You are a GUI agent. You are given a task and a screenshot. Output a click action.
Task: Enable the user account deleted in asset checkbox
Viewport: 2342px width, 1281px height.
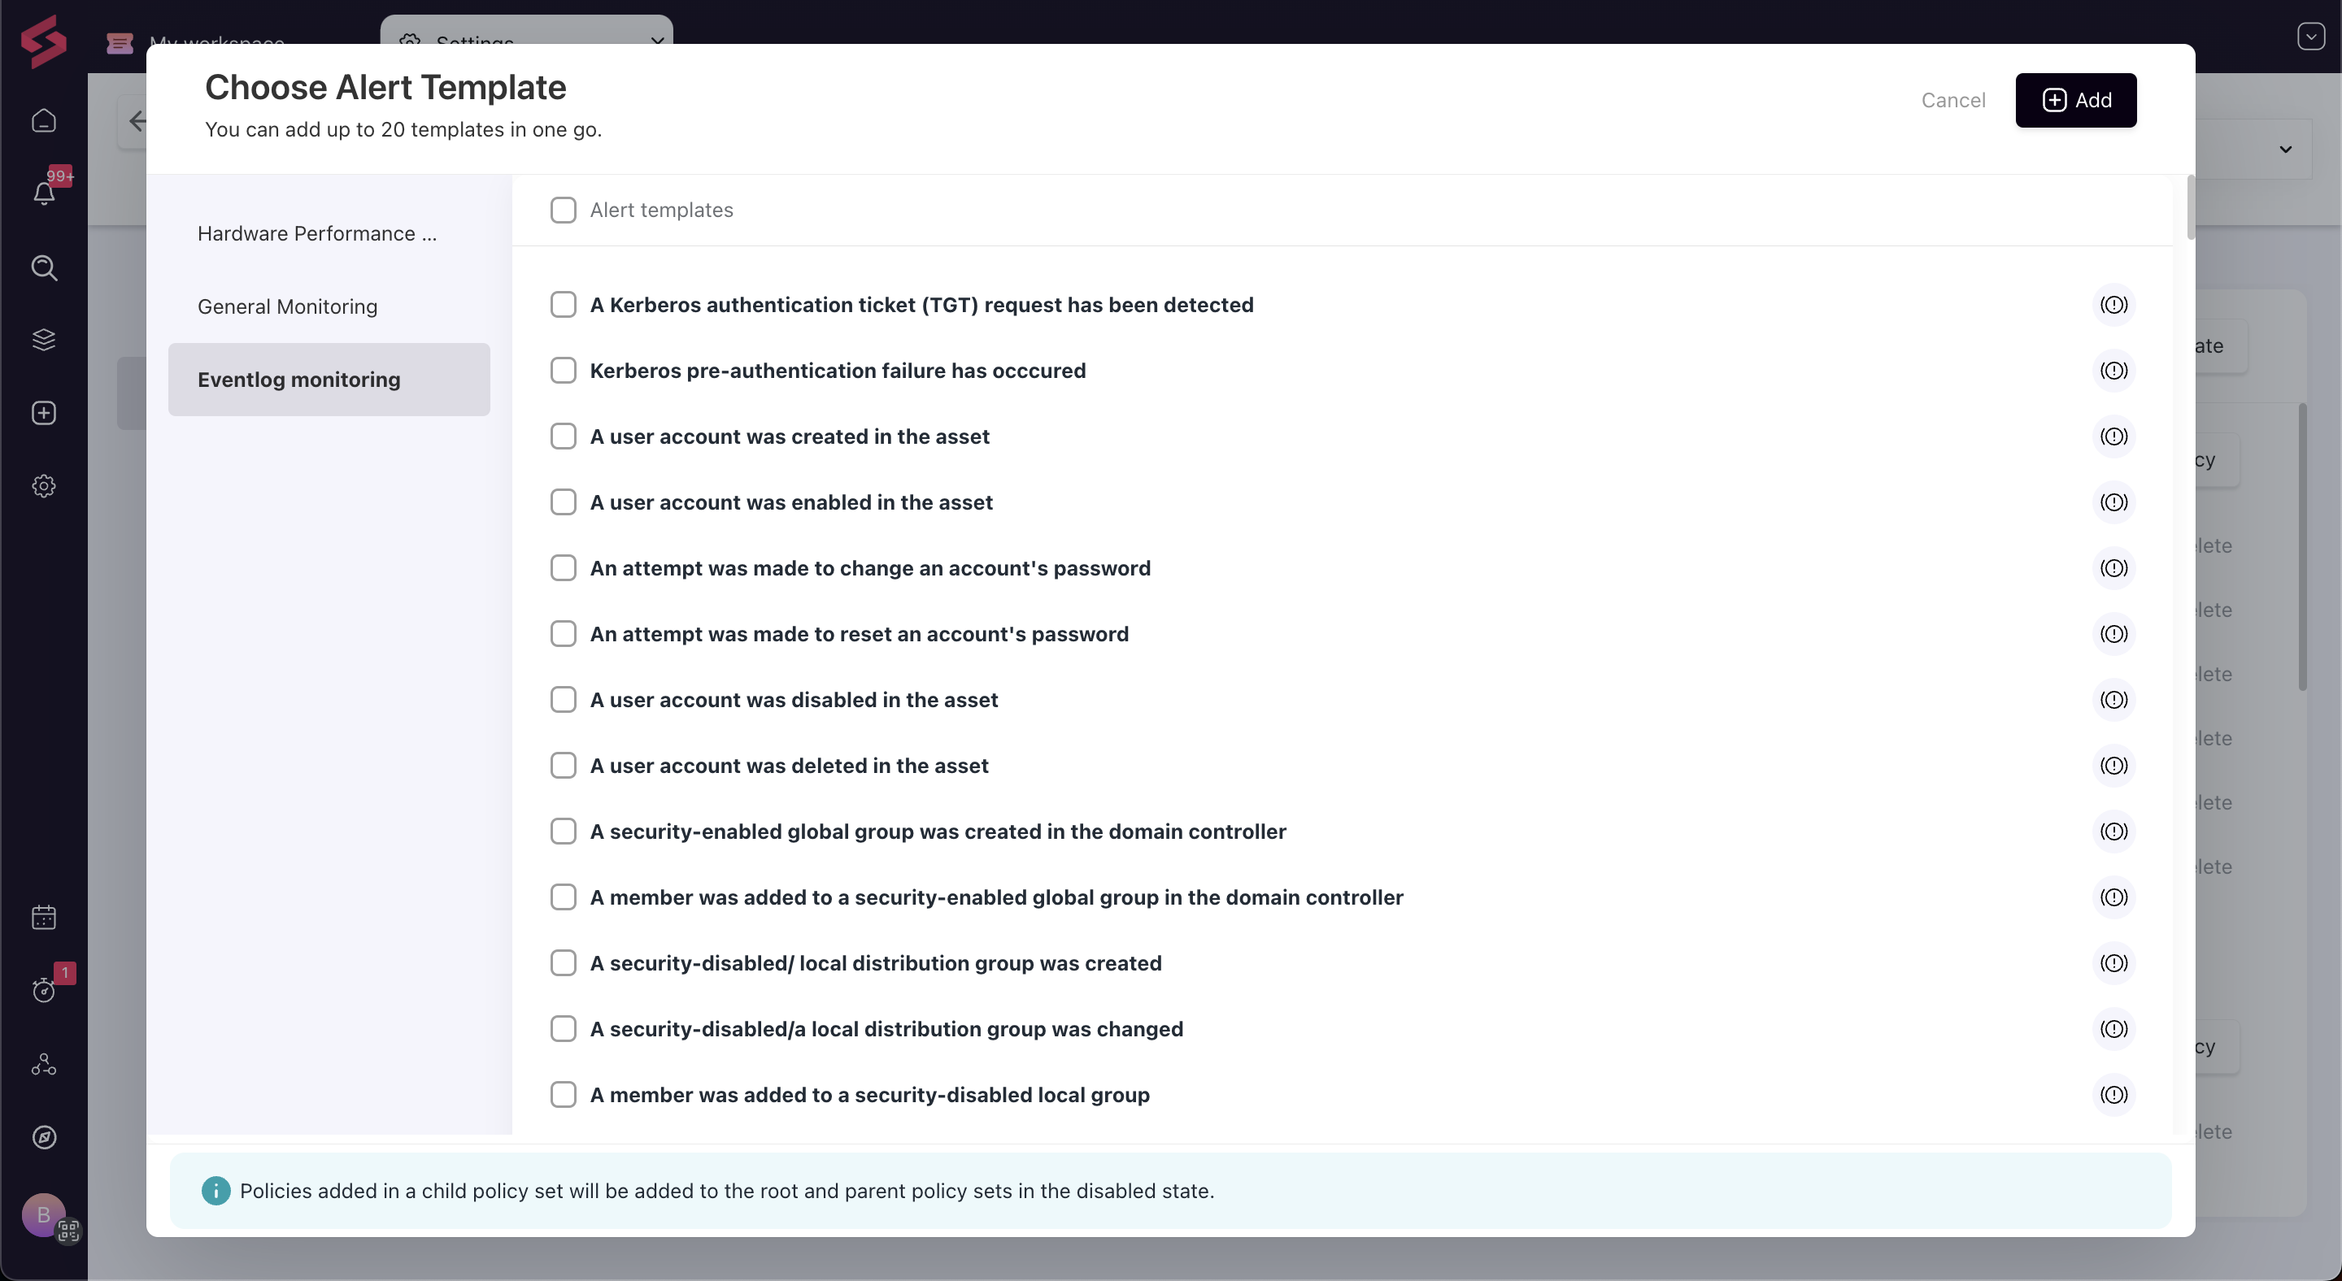pyautogui.click(x=564, y=765)
